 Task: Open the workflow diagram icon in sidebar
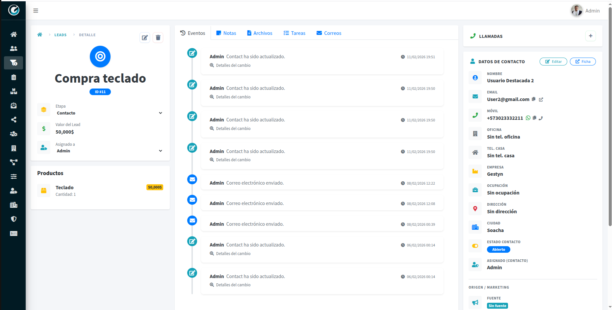pos(13,162)
